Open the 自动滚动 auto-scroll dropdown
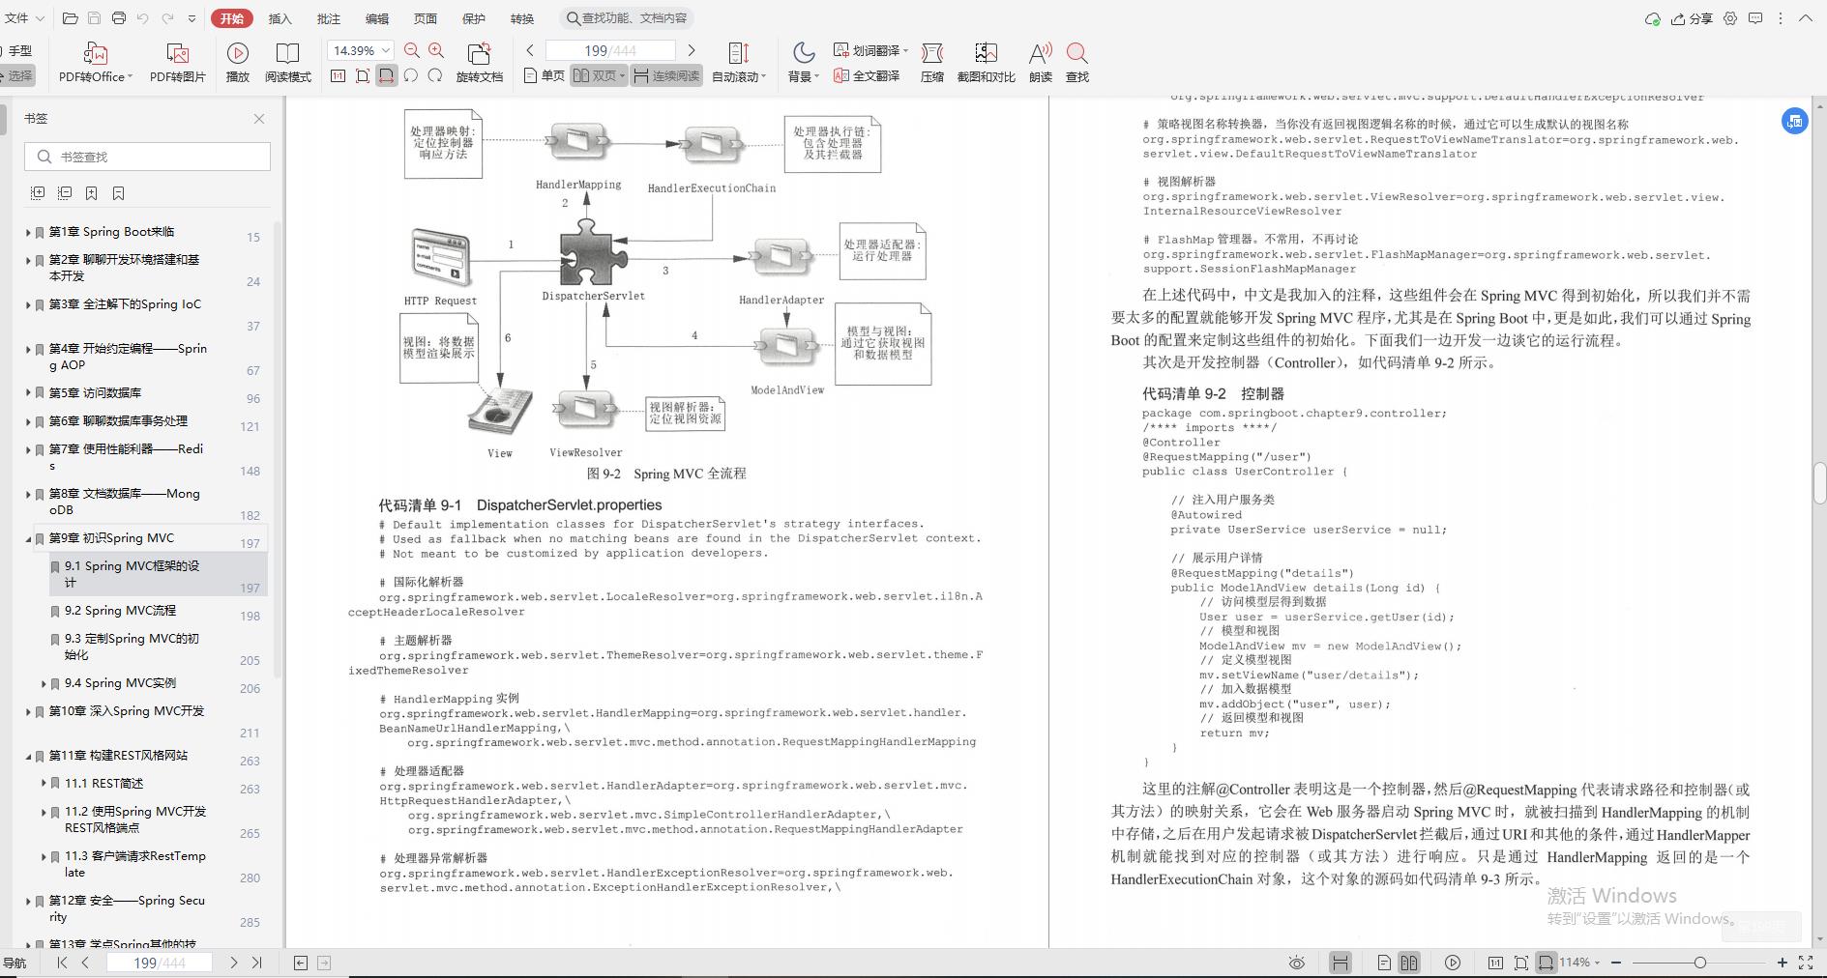Image resolution: width=1827 pixels, height=978 pixels. click(739, 76)
